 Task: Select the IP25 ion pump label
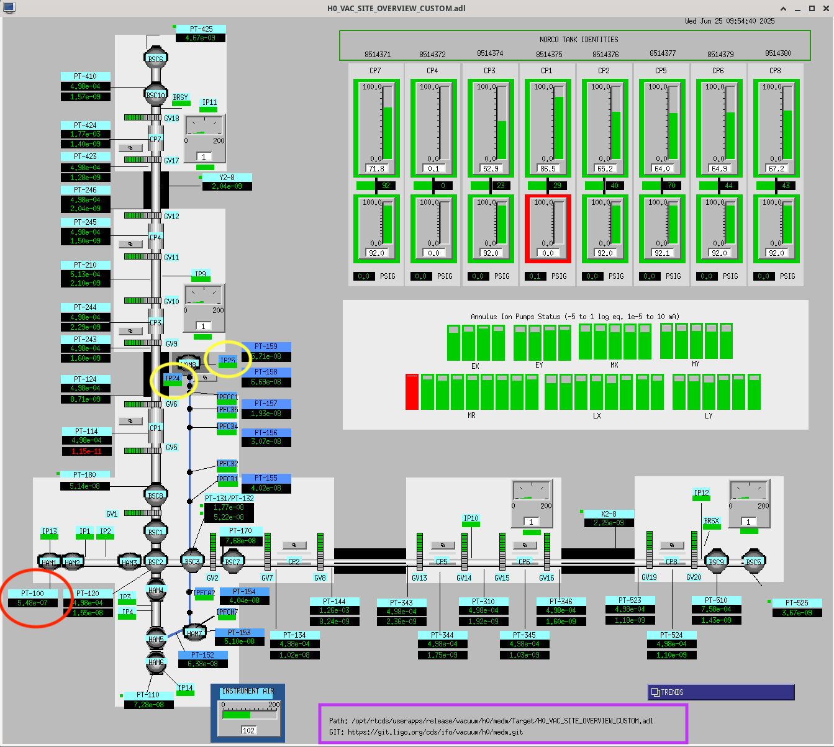(227, 360)
